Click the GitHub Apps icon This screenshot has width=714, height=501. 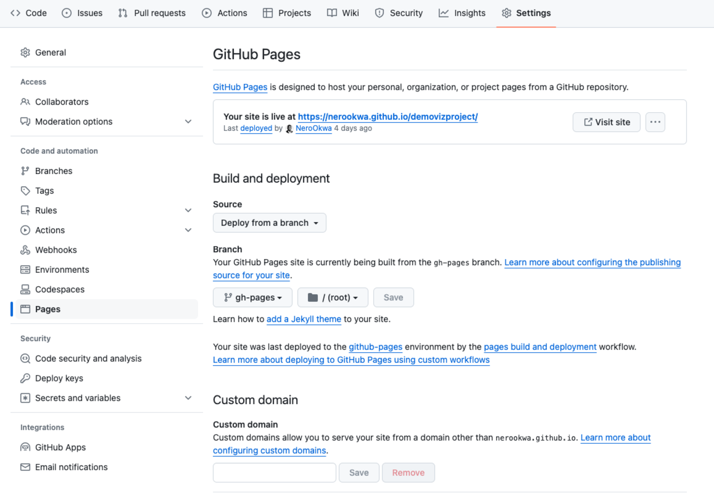coord(25,447)
